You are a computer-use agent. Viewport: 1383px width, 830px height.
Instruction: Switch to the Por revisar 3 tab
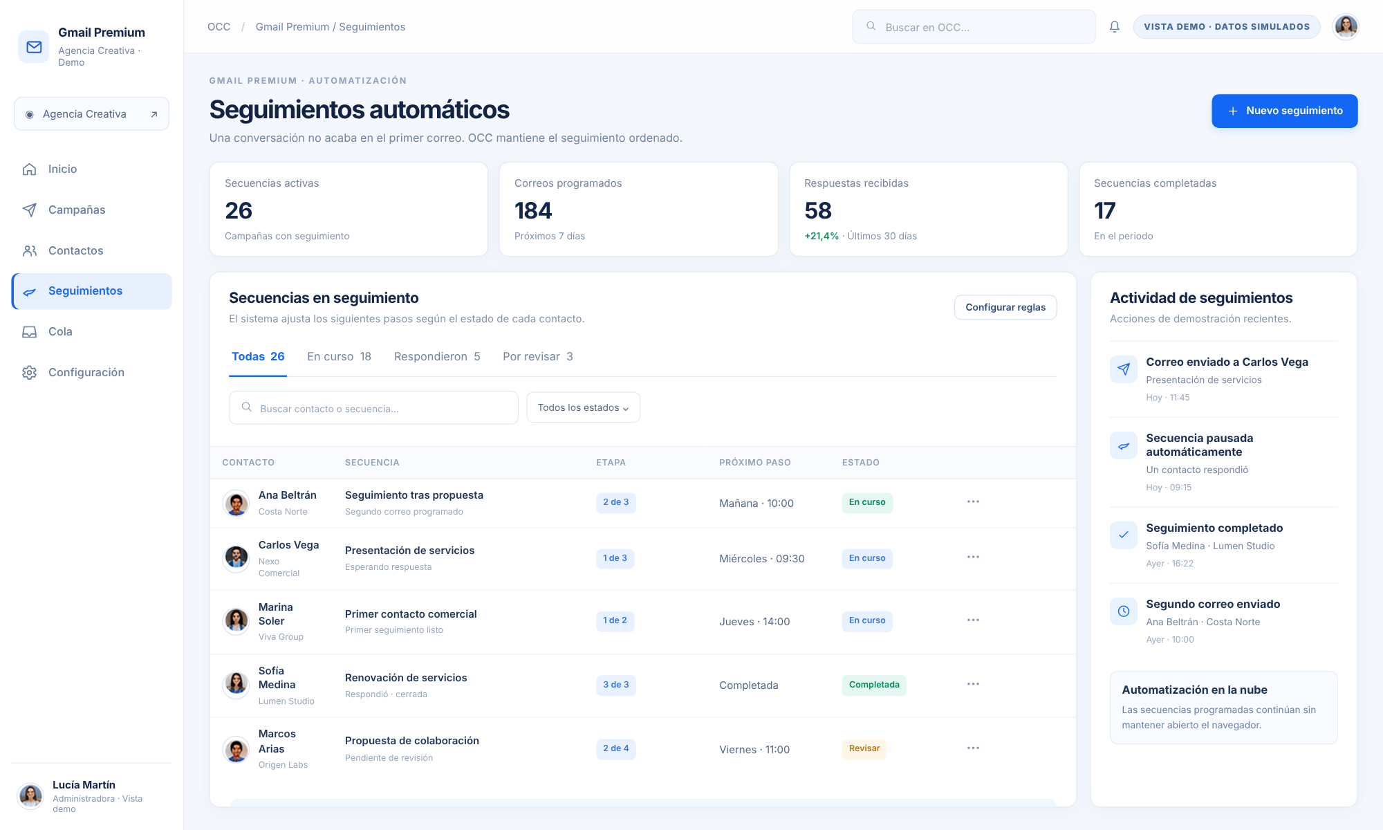(538, 357)
